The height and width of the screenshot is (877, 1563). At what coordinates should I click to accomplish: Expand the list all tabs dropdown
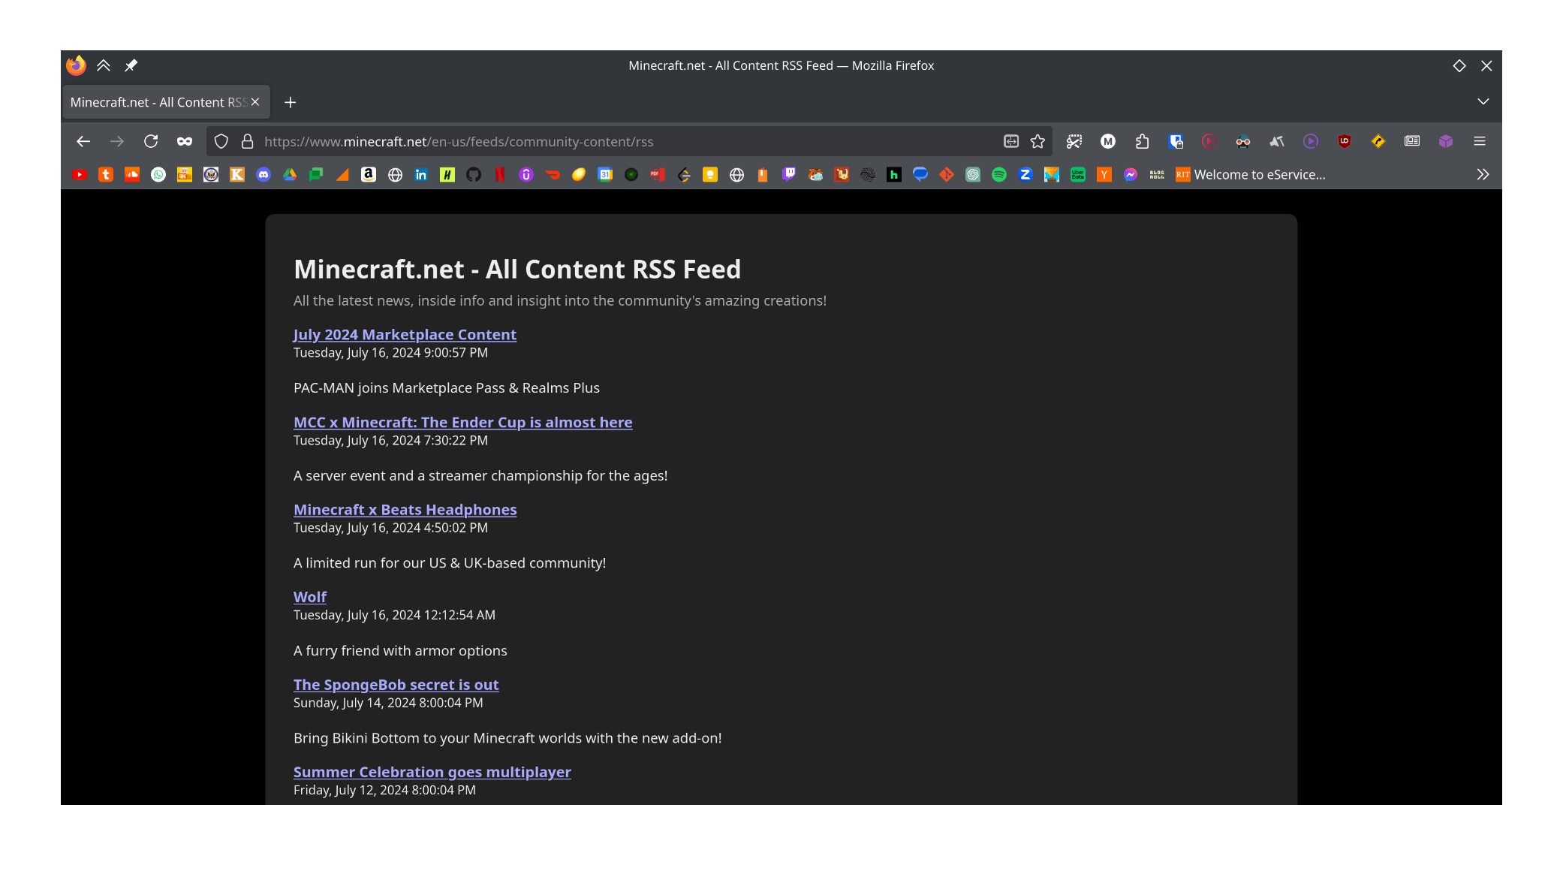[1483, 101]
